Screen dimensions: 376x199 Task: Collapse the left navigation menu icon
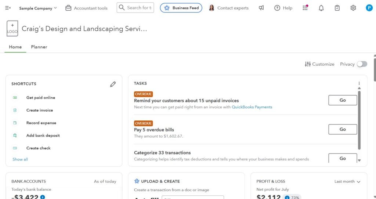pyautogui.click(x=8, y=8)
